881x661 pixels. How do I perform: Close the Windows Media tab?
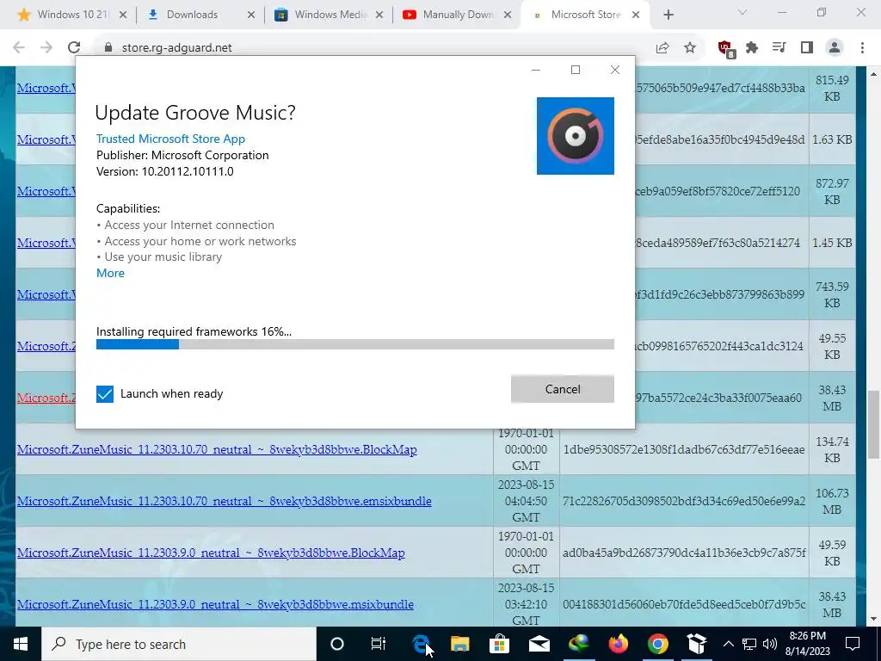379,15
